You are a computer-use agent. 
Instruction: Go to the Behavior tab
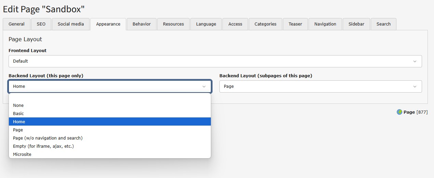tap(141, 24)
